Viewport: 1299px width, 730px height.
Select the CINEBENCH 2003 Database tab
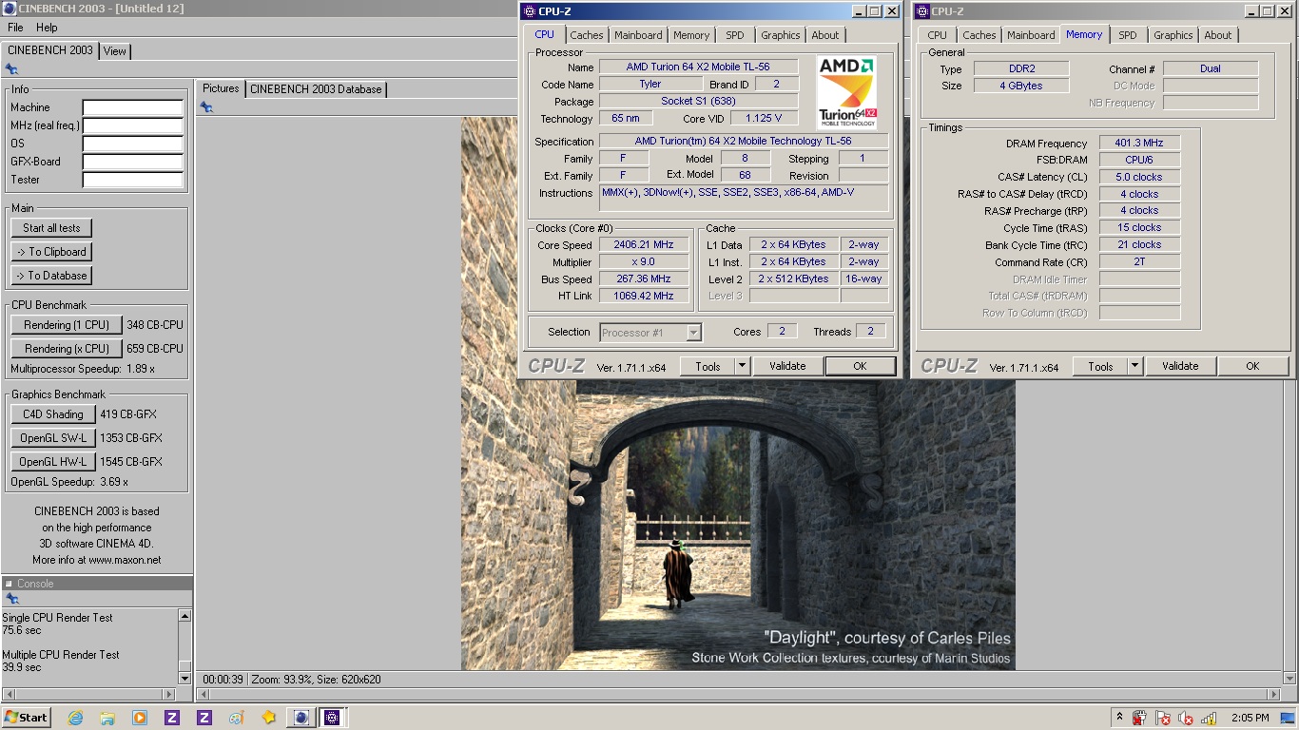click(x=316, y=89)
